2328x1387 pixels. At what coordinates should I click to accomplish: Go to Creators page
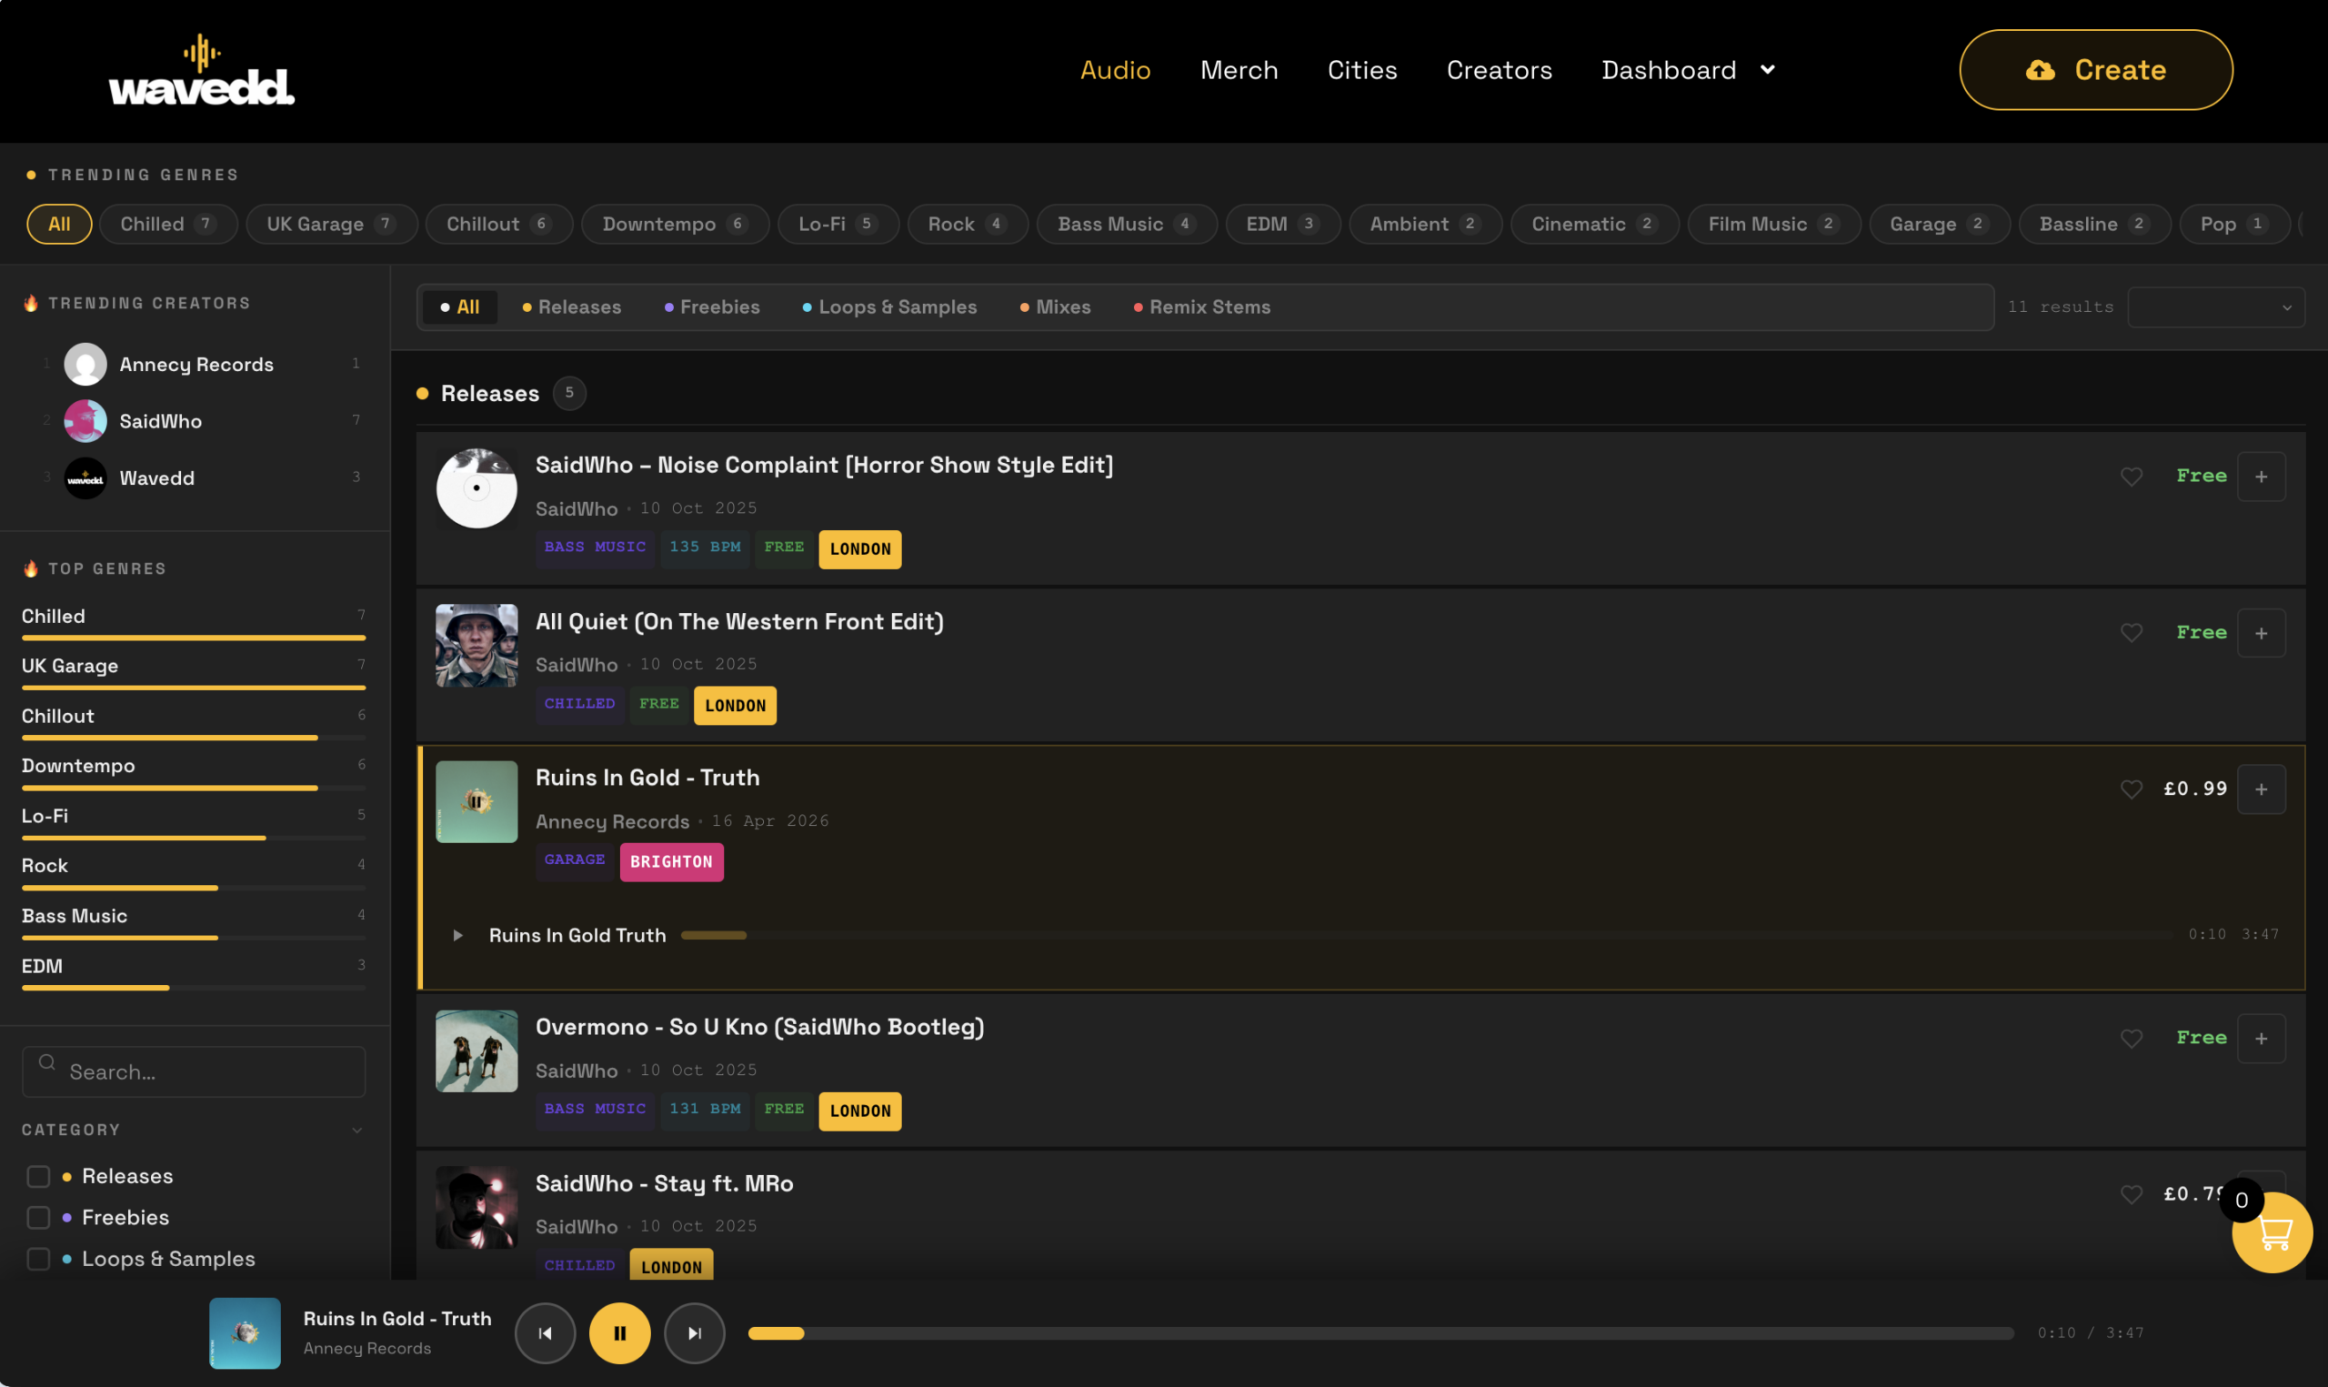1500,70
